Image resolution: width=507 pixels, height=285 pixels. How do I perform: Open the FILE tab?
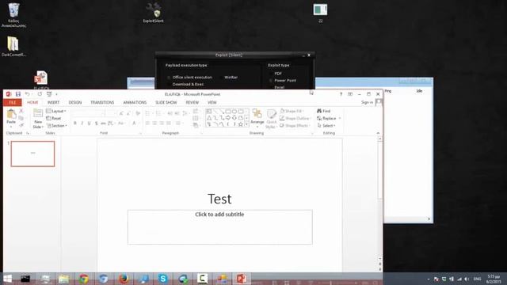click(13, 102)
